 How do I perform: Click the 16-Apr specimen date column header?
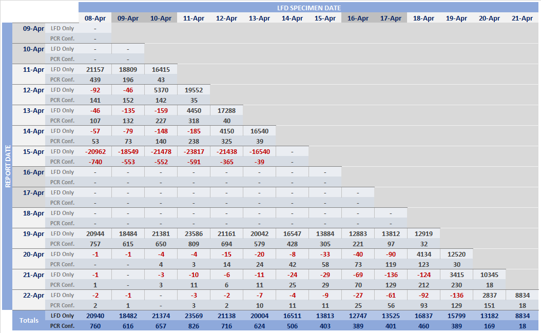pyautogui.click(x=358, y=18)
